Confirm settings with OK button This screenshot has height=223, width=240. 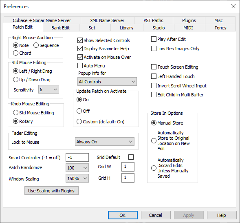123,215
